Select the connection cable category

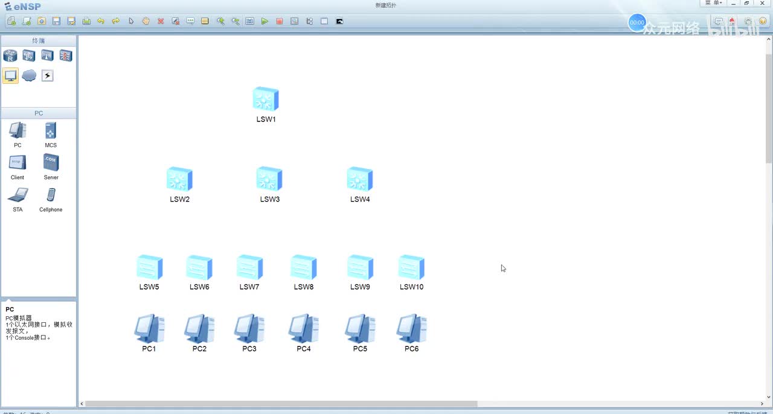[x=47, y=75]
